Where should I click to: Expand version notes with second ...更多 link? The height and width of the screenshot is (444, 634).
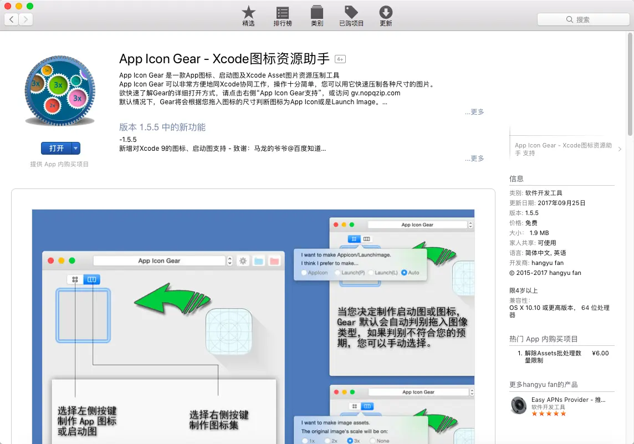(474, 158)
